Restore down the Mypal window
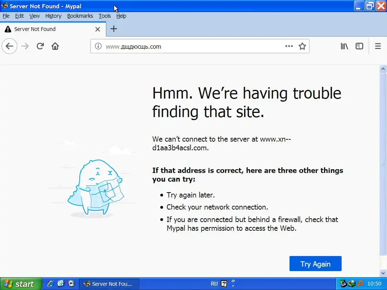 click(x=370, y=6)
